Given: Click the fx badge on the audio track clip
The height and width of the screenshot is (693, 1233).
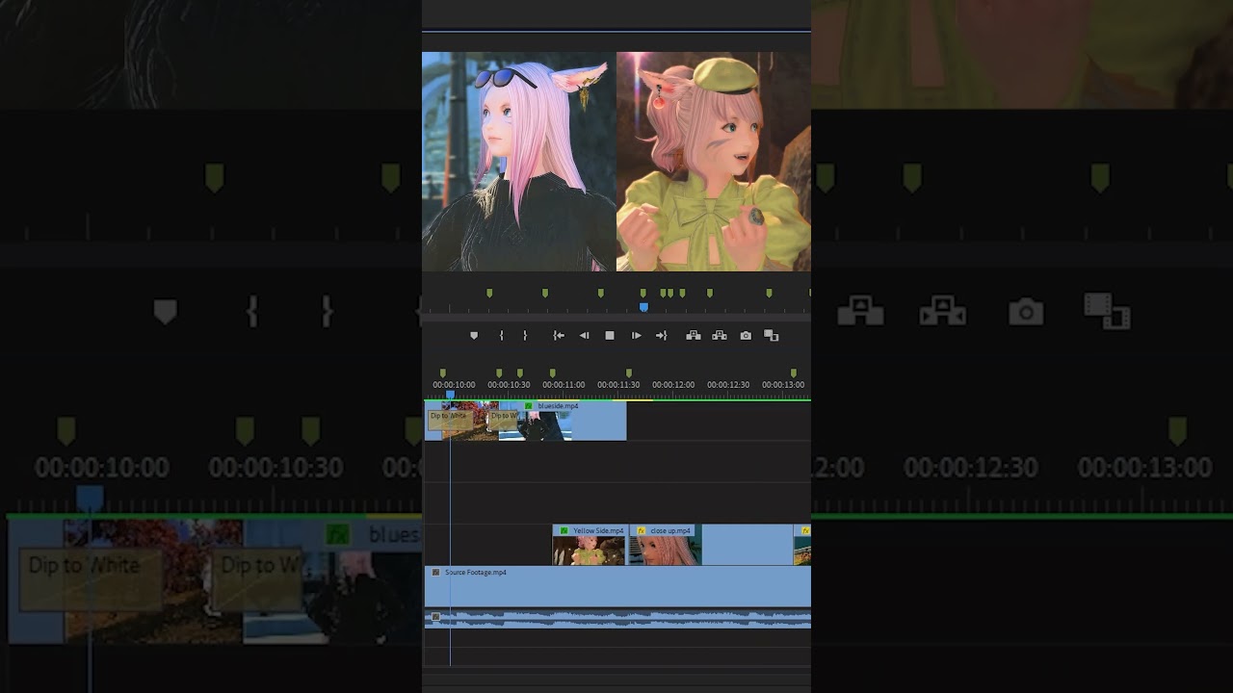Looking at the screenshot, I should (x=435, y=617).
